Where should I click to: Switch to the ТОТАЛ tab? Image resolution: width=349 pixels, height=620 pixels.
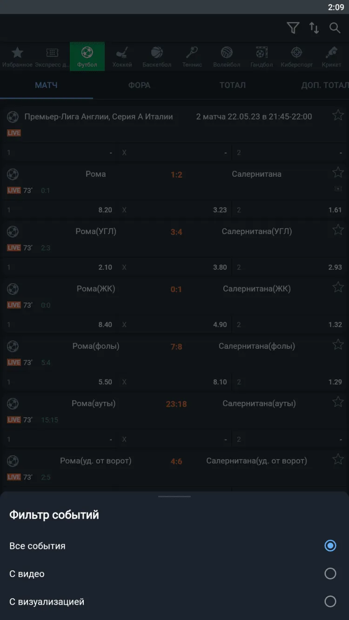(232, 85)
